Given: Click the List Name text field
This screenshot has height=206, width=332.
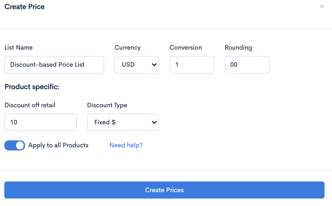Looking at the screenshot, I should (x=54, y=65).
